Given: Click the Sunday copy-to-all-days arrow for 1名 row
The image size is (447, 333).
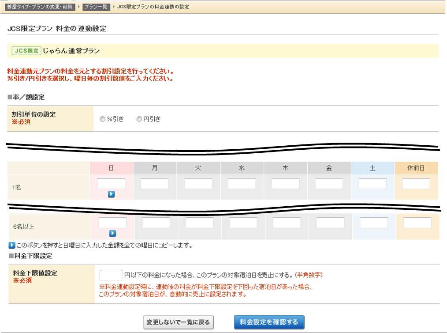Looking at the screenshot, I should (x=112, y=193).
